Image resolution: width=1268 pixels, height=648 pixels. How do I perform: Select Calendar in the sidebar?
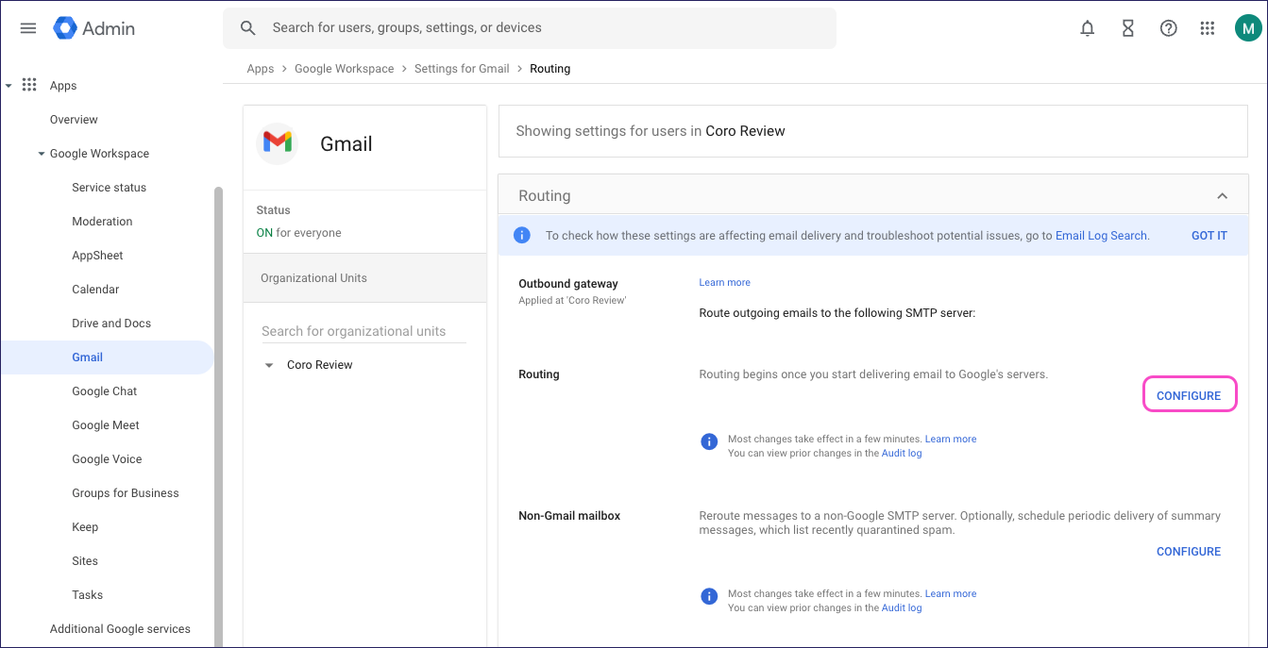pyautogui.click(x=95, y=290)
